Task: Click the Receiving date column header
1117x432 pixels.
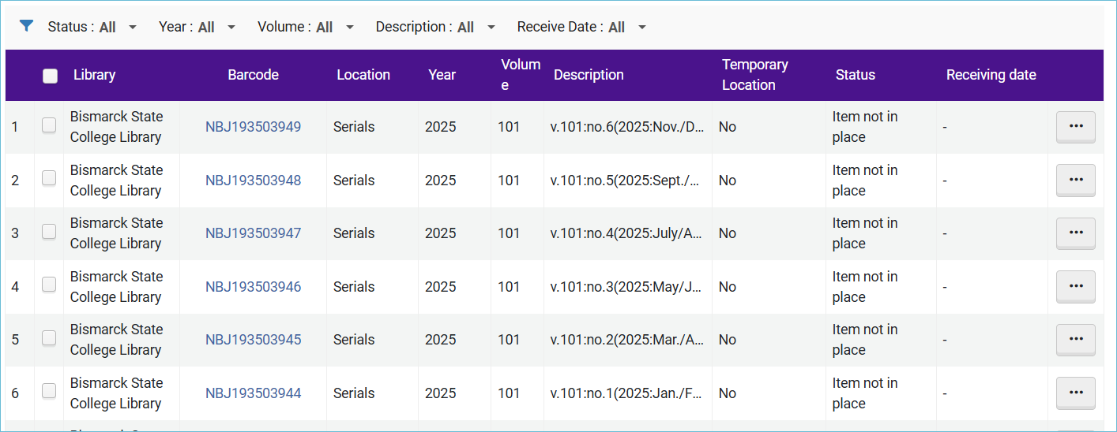Action: pos(991,75)
